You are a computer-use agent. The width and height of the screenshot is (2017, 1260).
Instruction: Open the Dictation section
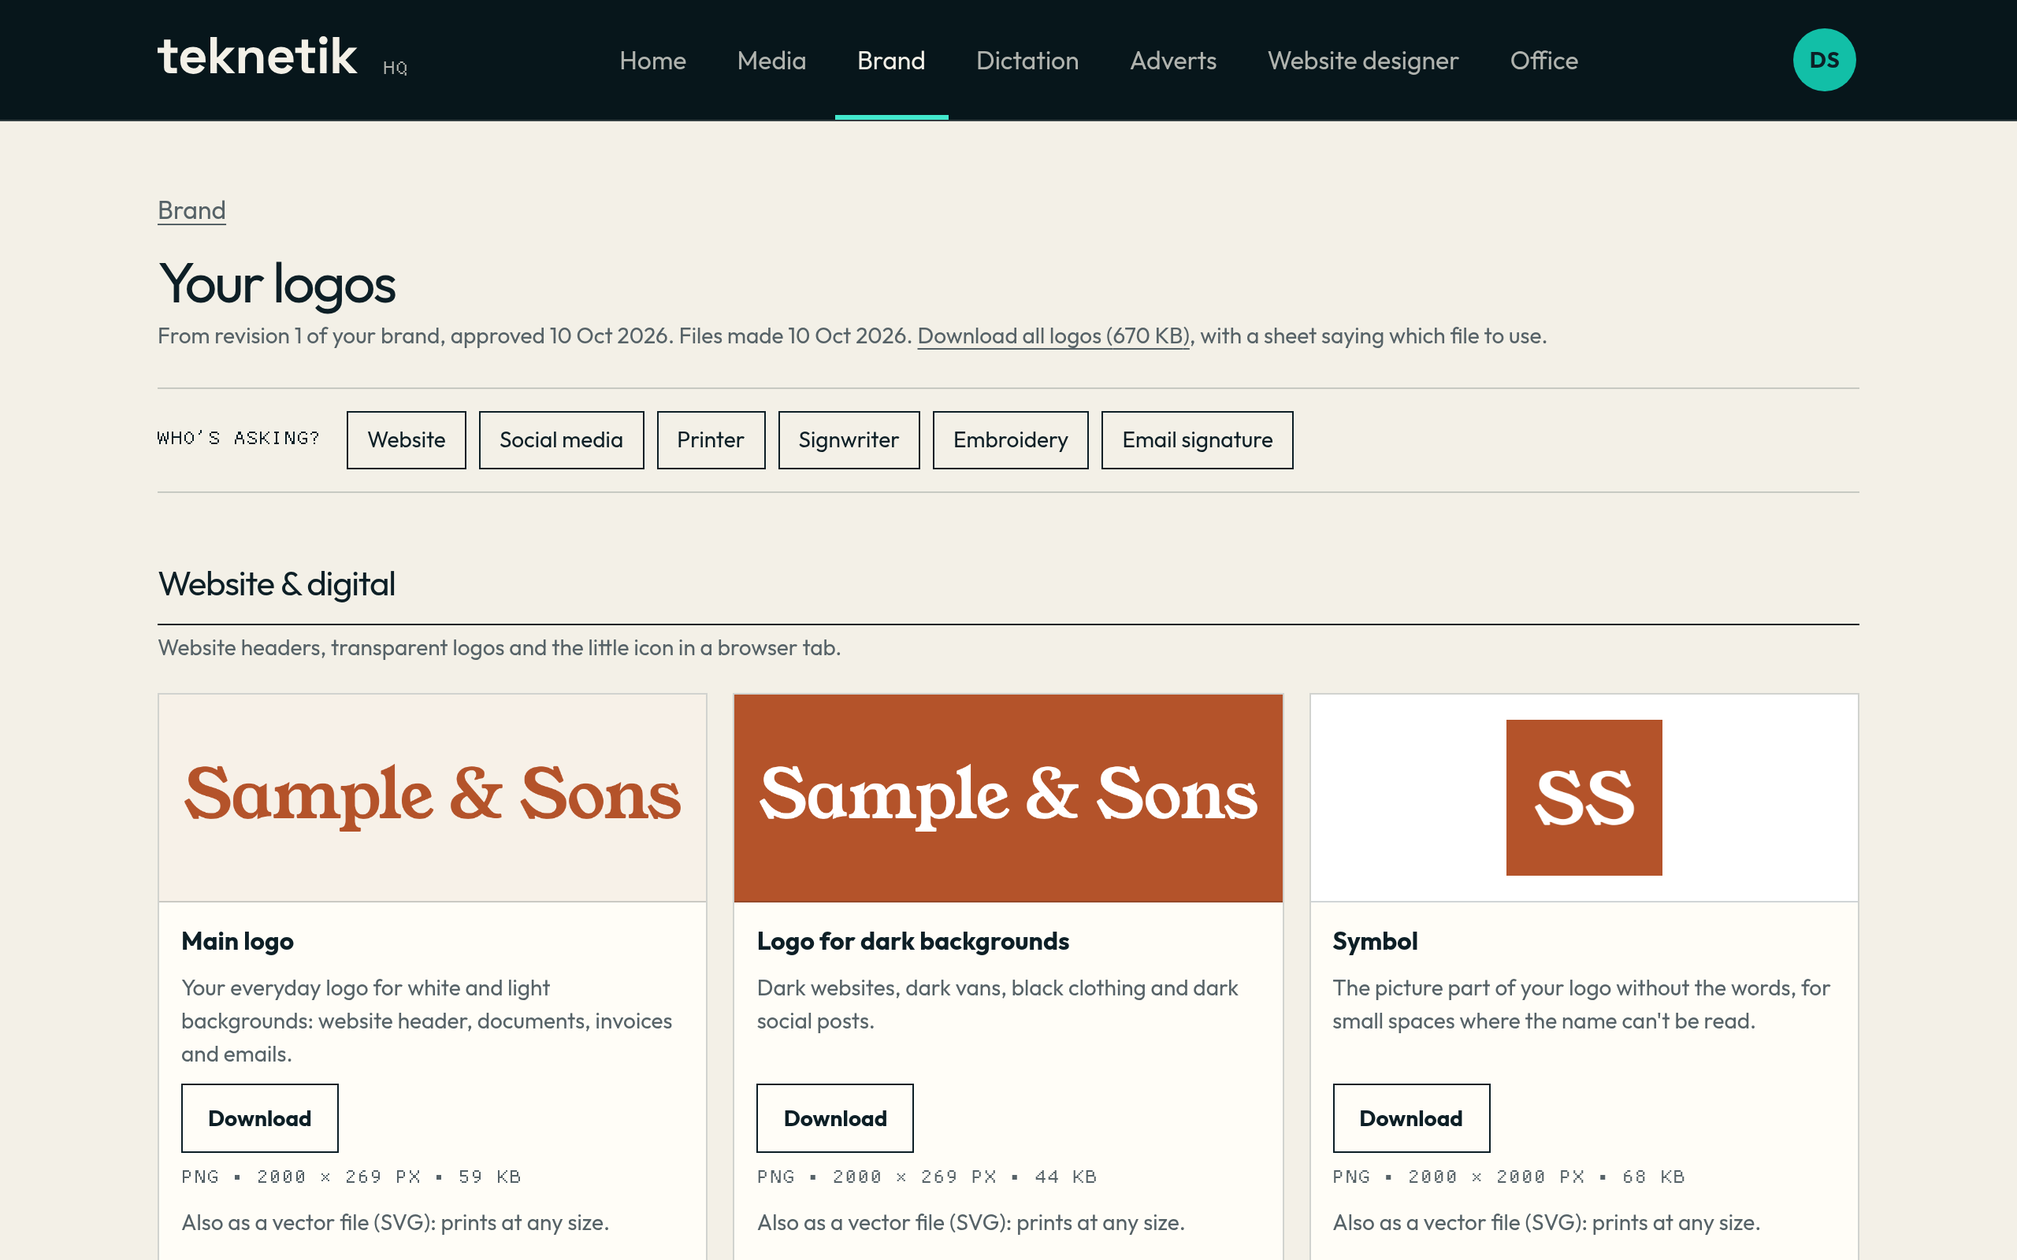click(1027, 61)
